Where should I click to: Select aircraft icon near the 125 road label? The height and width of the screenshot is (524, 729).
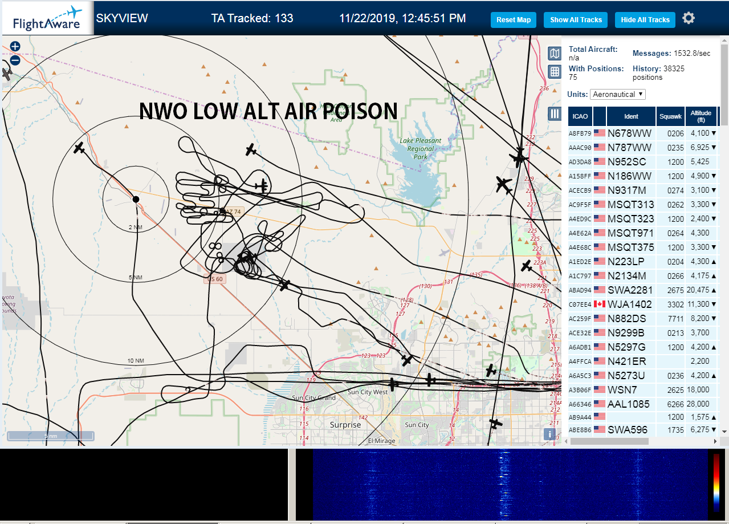406,360
